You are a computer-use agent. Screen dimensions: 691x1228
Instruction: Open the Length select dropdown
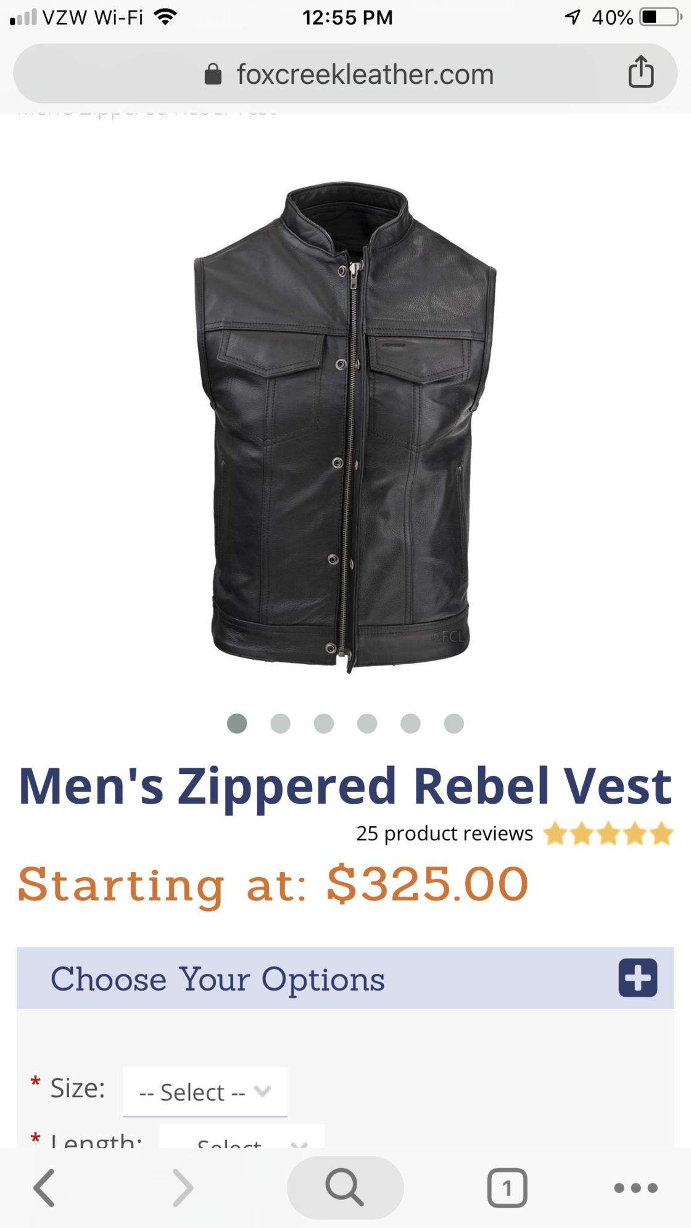242,1136
